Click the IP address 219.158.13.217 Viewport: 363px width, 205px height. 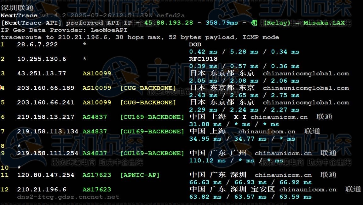pyautogui.click(x=46, y=117)
